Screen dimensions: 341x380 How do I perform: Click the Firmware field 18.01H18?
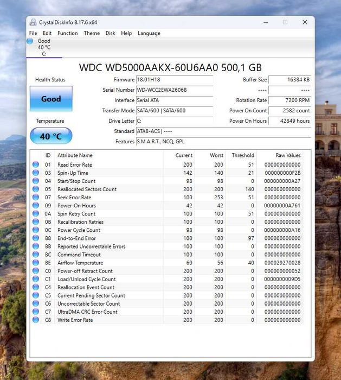[x=175, y=80]
